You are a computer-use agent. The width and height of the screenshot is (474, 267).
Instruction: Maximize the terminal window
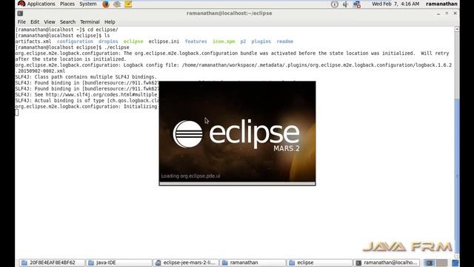click(447, 13)
